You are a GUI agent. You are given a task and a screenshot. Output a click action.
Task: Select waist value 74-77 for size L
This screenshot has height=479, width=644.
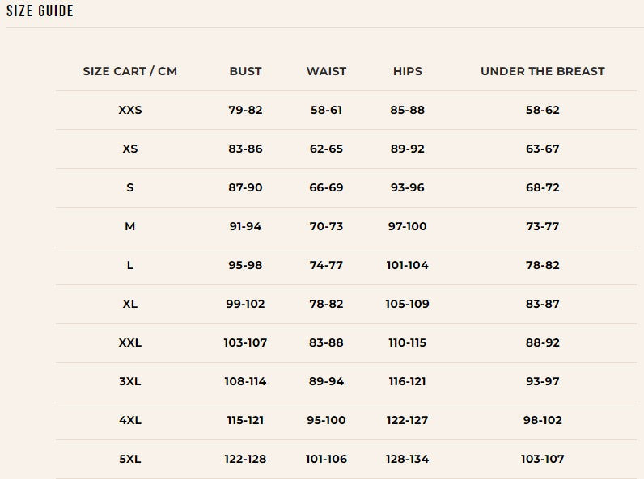pyautogui.click(x=326, y=265)
